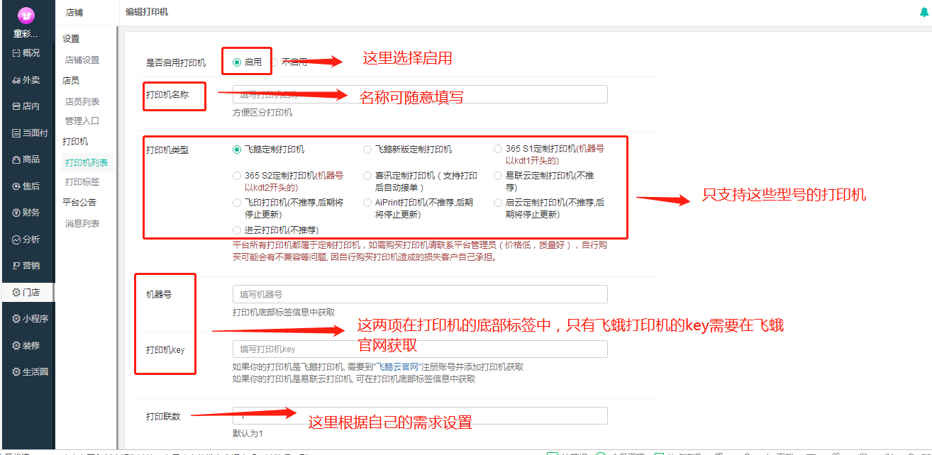The height and width of the screenshot is (455, 932).
Task: Open 店员列表 in the submenu
Action: pyautogui.click(x=82, y=102)
